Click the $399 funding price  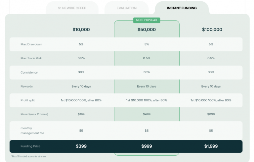tap(81, 146)
